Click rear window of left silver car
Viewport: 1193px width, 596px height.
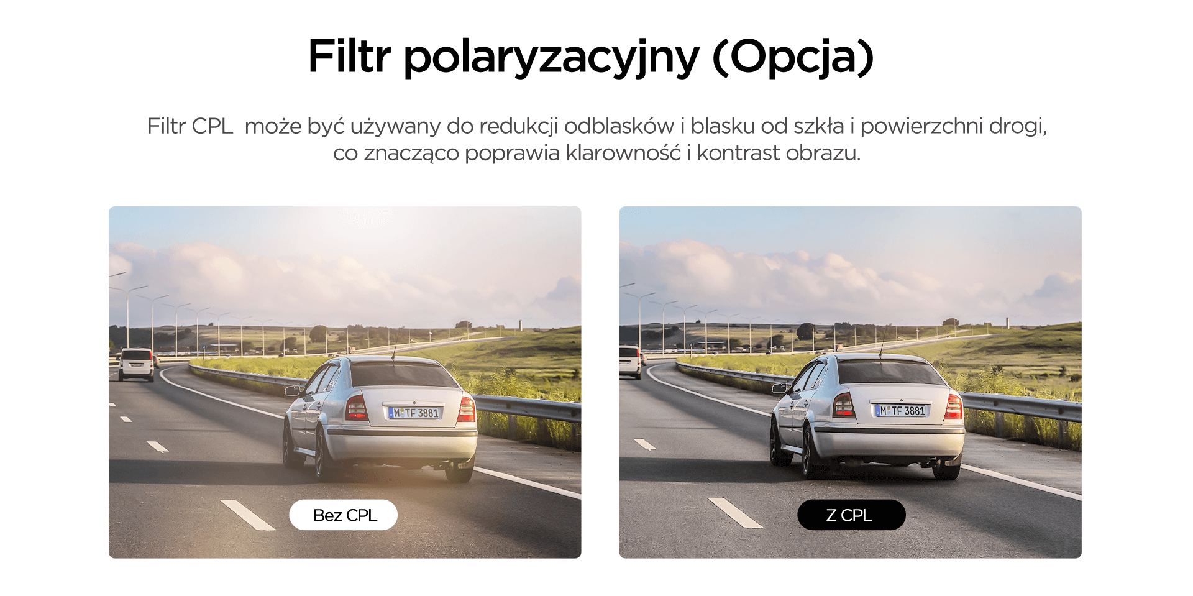(x=403, y=375)
